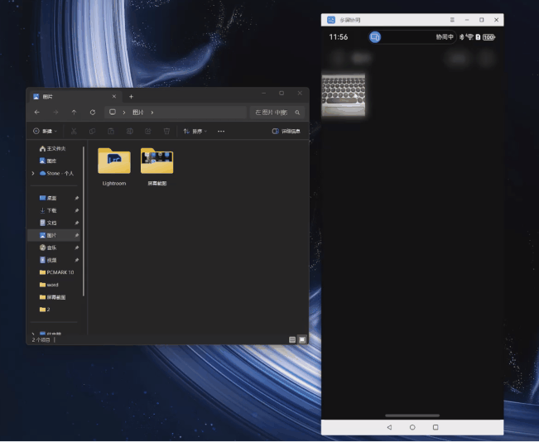Click the File Explorer back arrow
Image resolution: width=539 pixels, height=442 pixels.
[x=37, y=112]
